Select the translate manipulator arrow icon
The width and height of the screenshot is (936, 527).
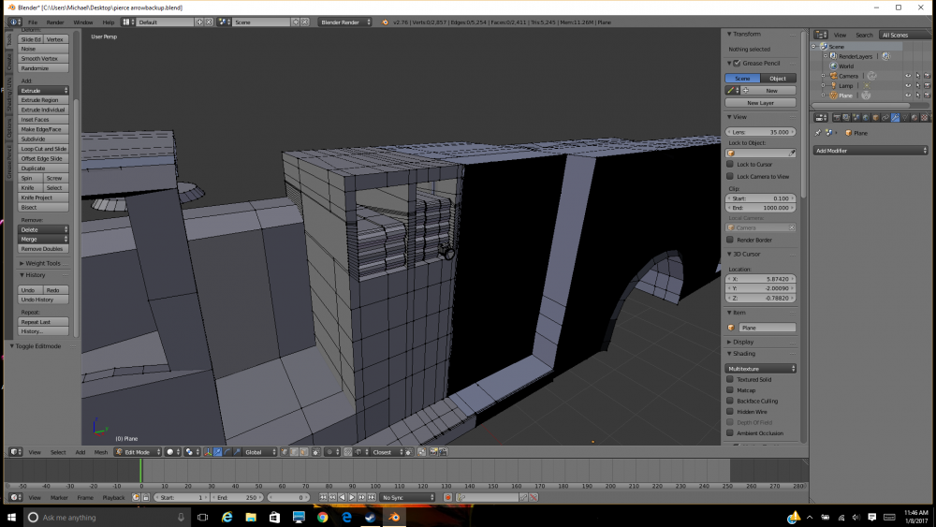[218, 452]
